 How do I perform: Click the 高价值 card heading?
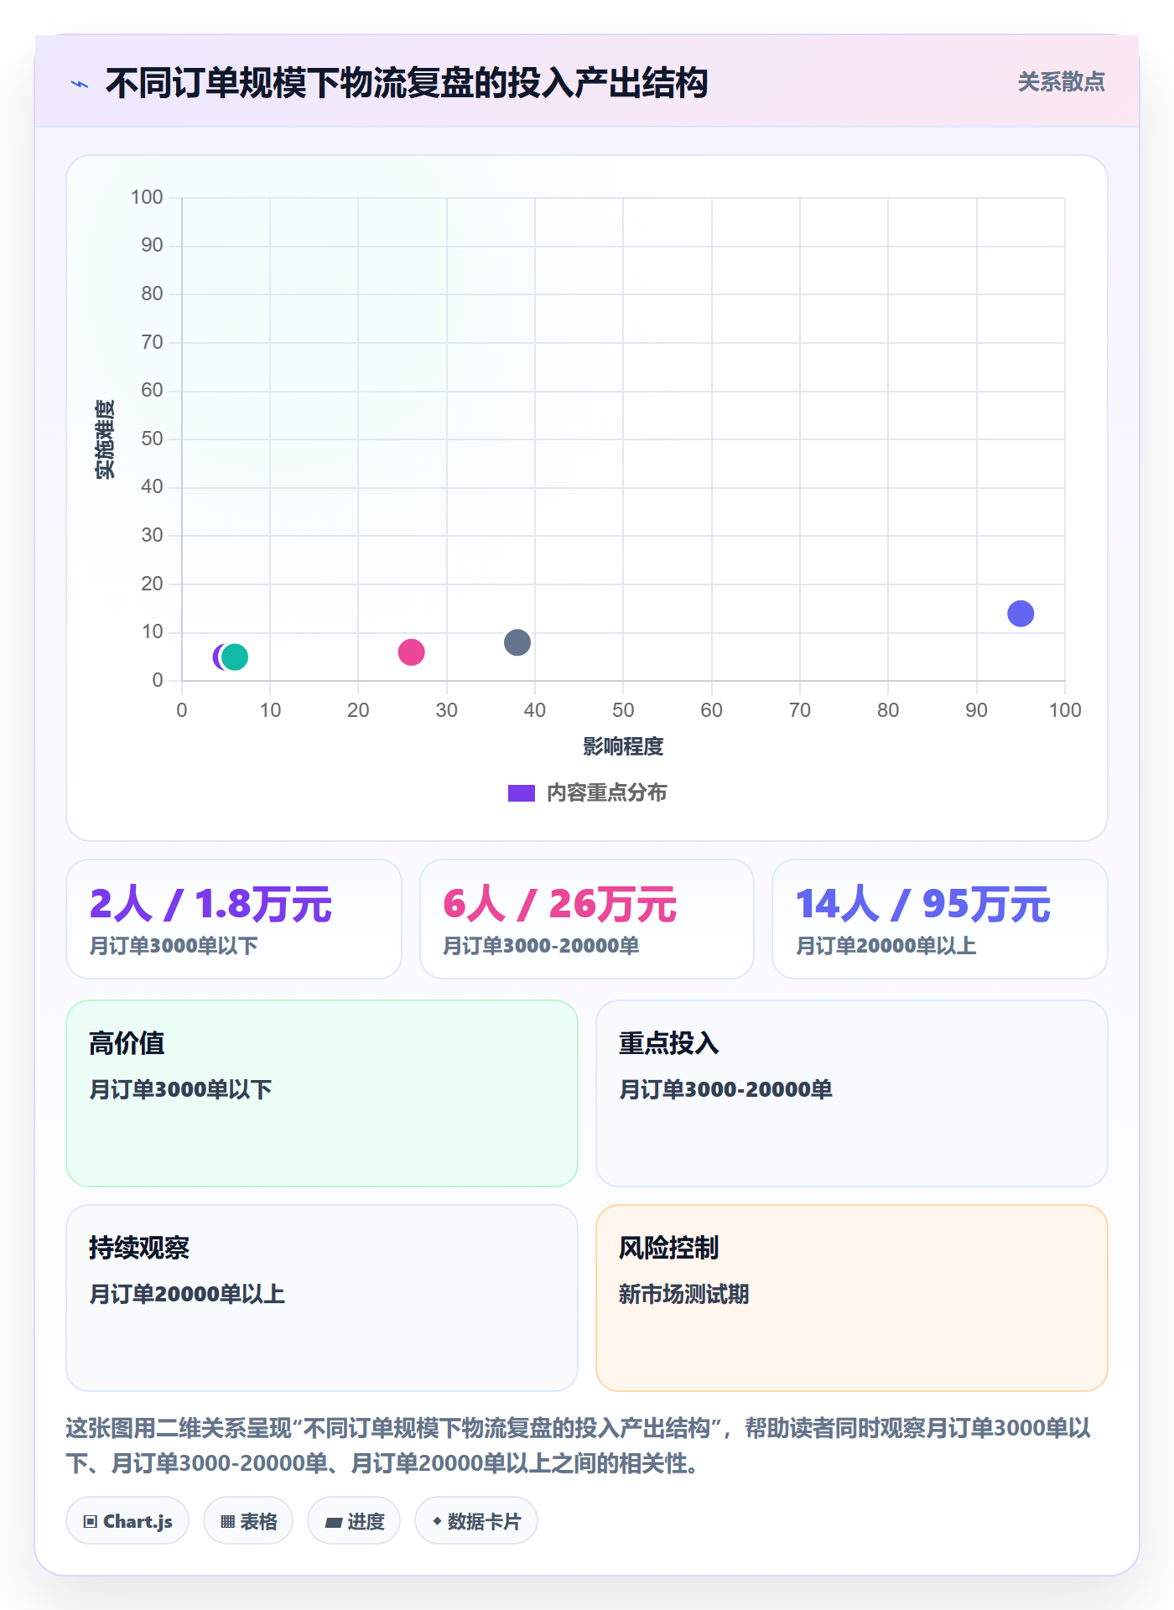tap(127, 1043)
